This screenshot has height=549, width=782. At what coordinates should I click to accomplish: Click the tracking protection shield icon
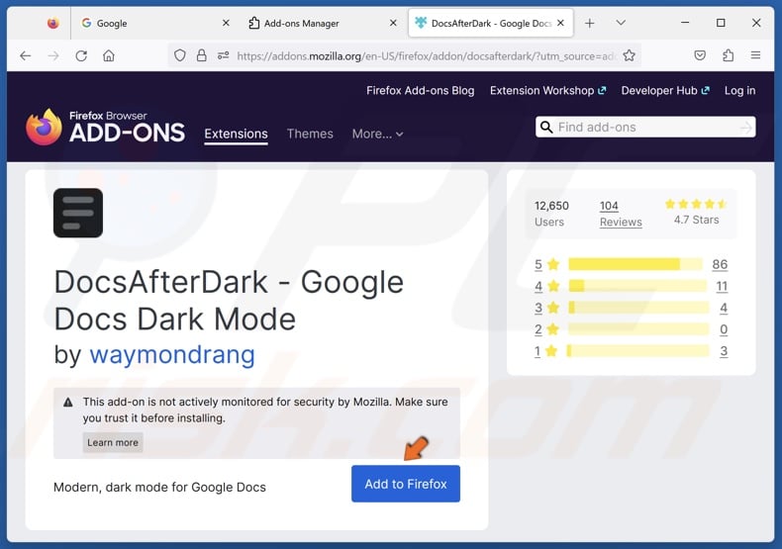click(180, 55)
